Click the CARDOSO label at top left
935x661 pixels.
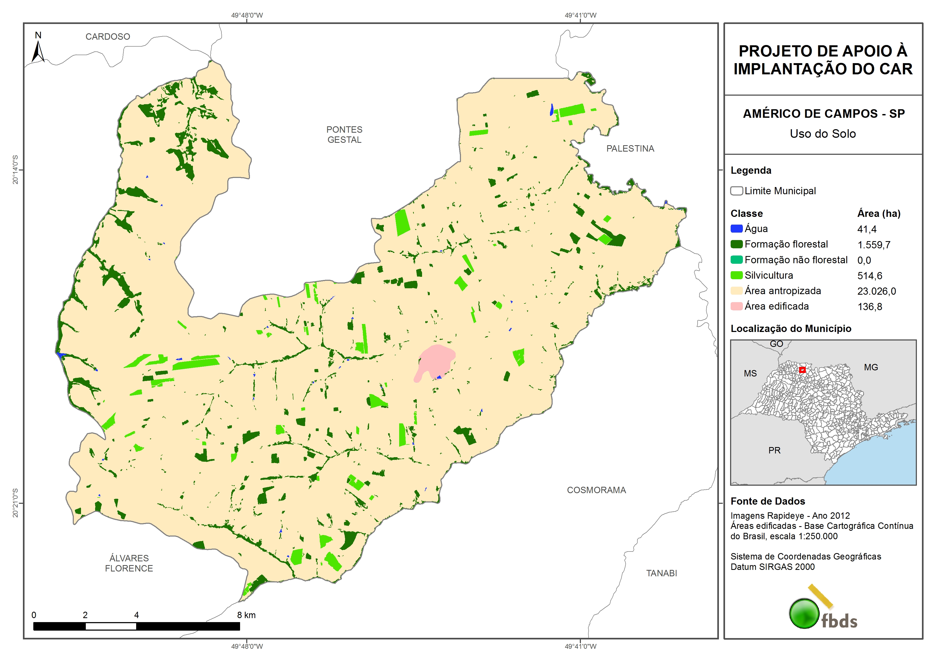(x=107, y=37)
